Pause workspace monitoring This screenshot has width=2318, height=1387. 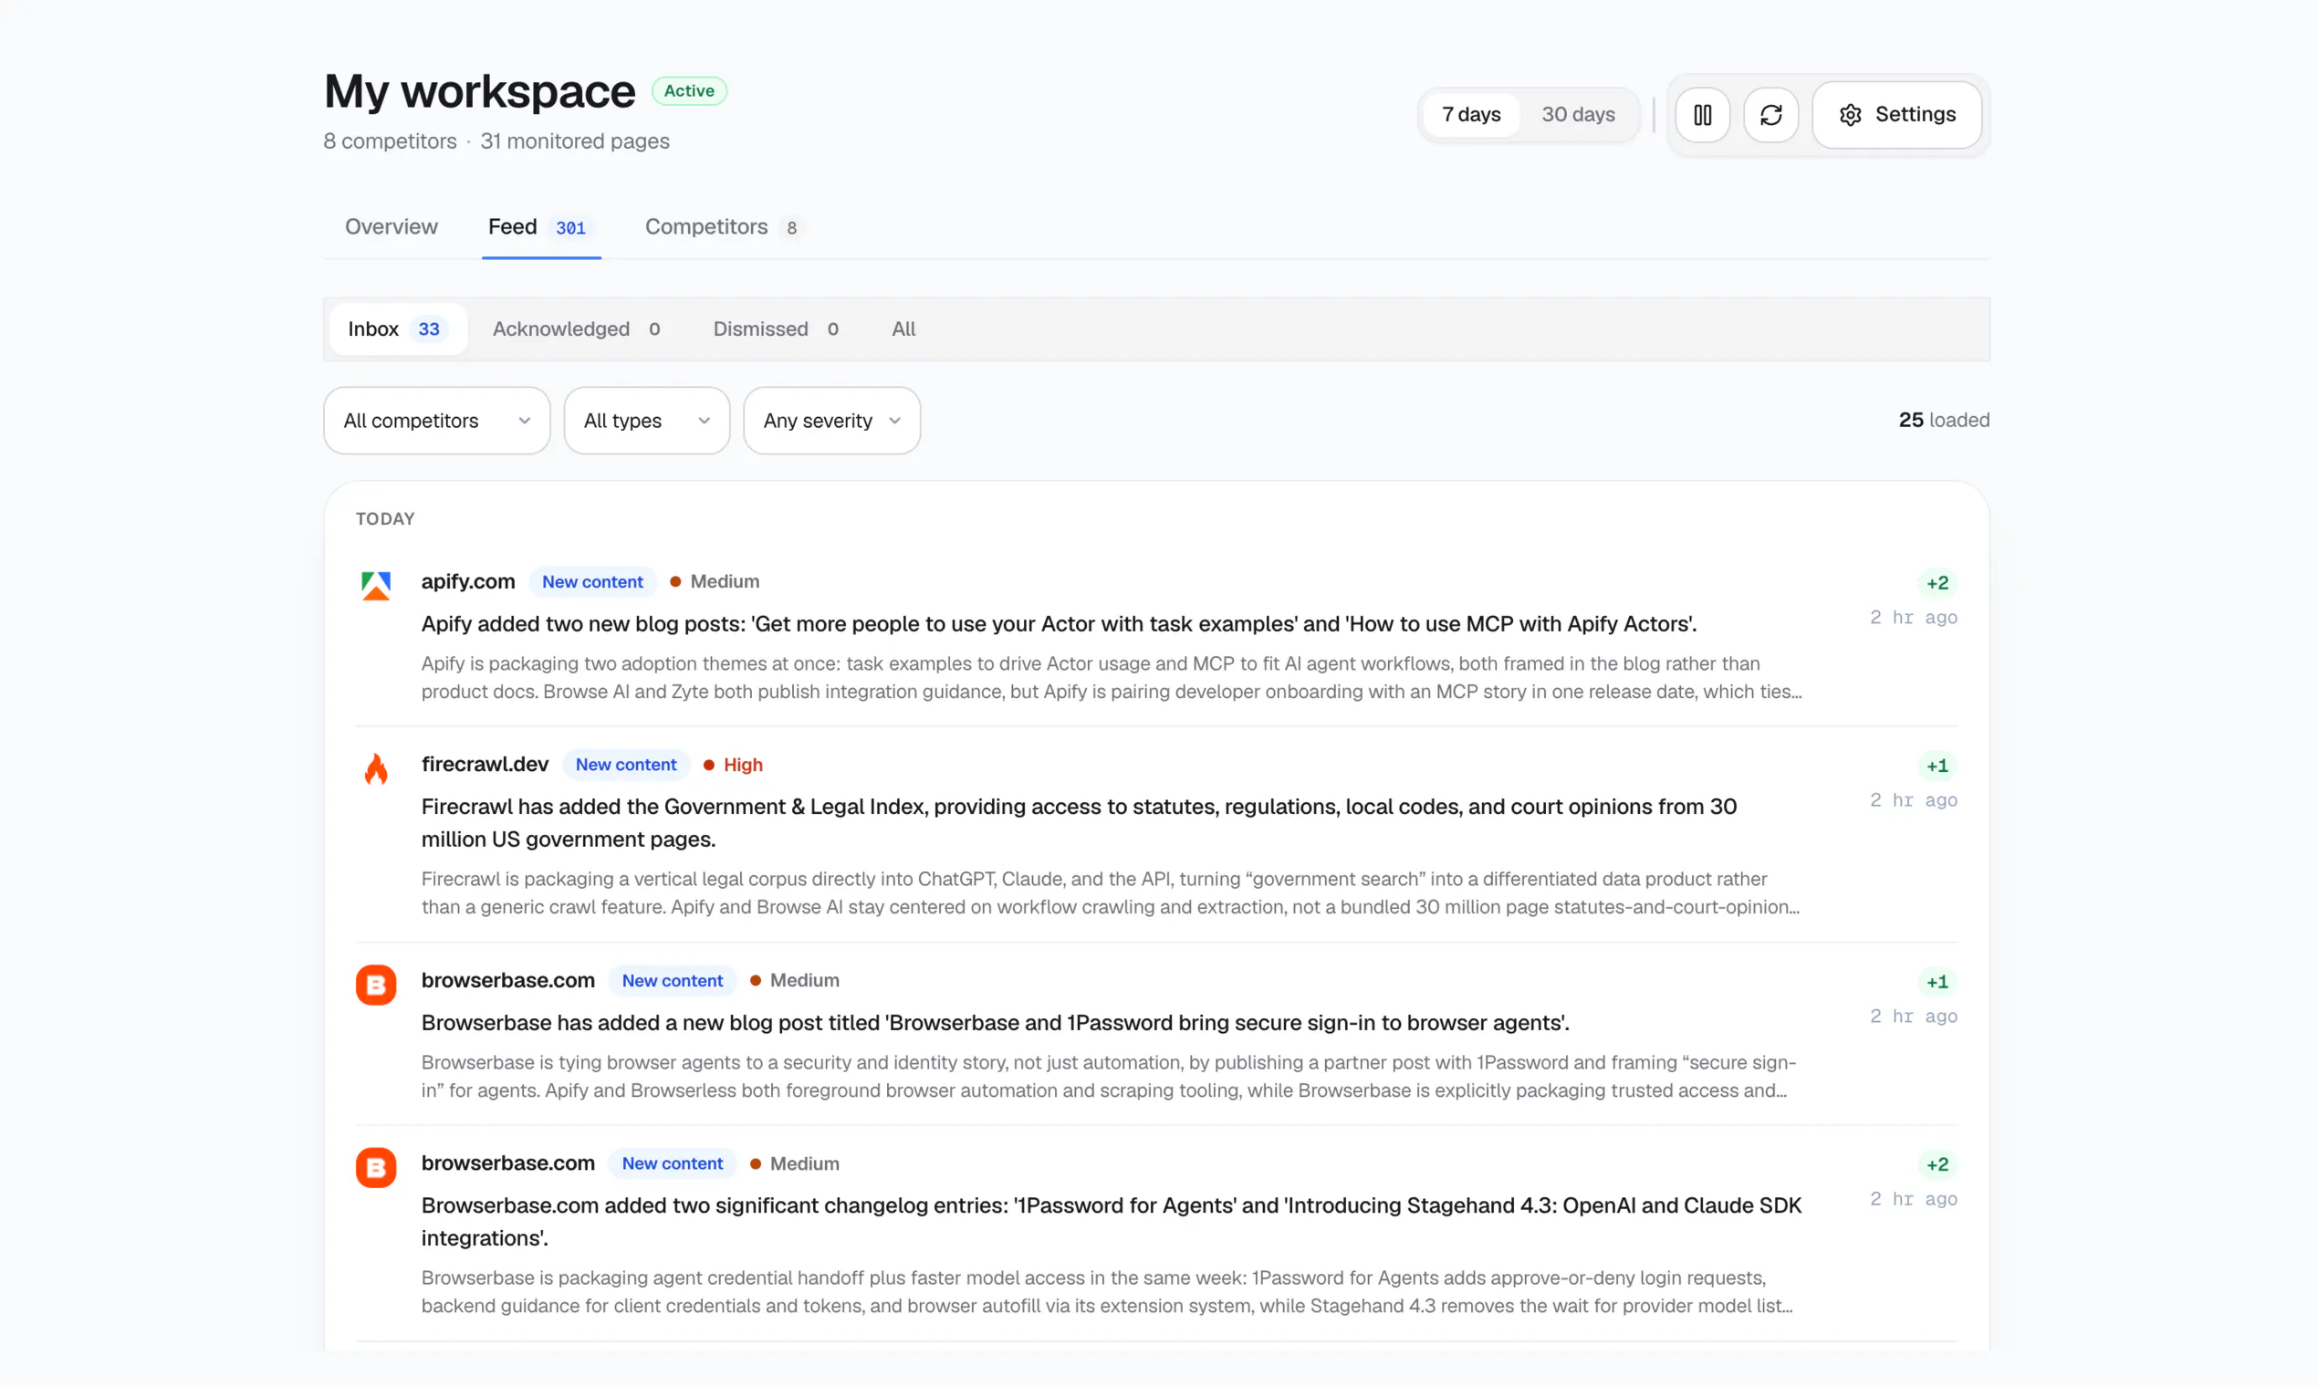(1702, 115)
